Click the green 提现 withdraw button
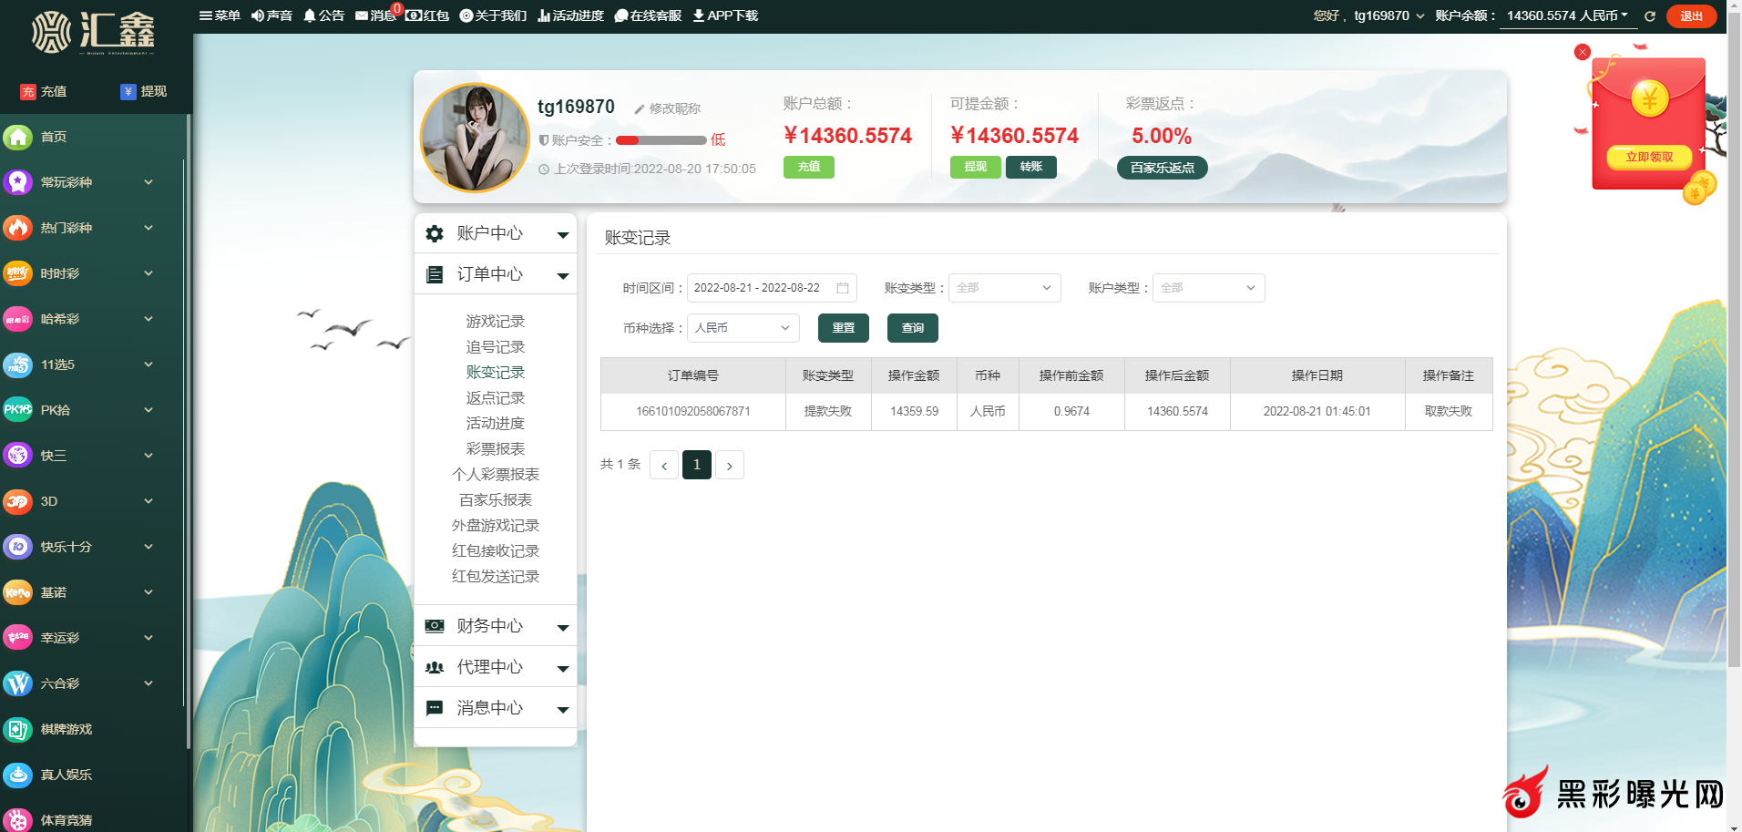 click(x=975, y=167)
